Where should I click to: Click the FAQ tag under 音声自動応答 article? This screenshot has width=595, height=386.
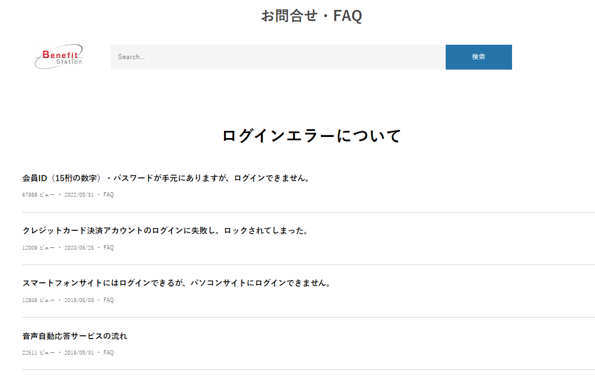click(108, 353)
